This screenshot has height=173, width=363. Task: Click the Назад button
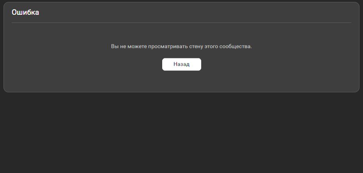[x=182, y=65]
